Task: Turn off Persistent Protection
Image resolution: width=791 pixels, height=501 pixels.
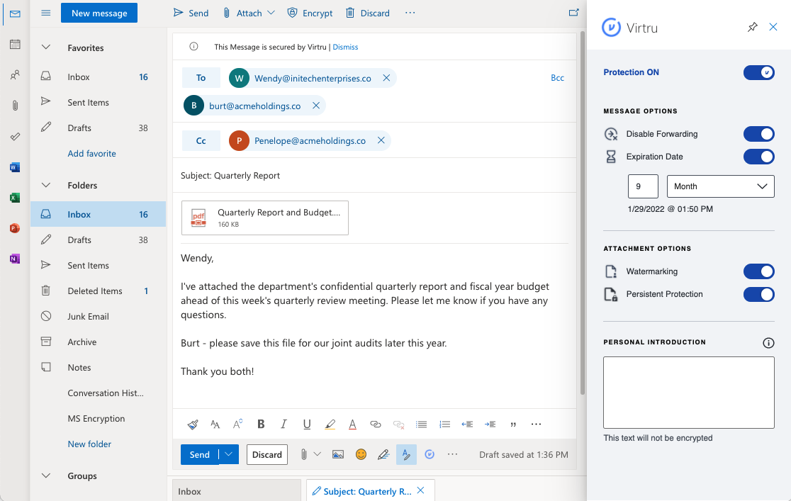Action: (x=759, y=294)
